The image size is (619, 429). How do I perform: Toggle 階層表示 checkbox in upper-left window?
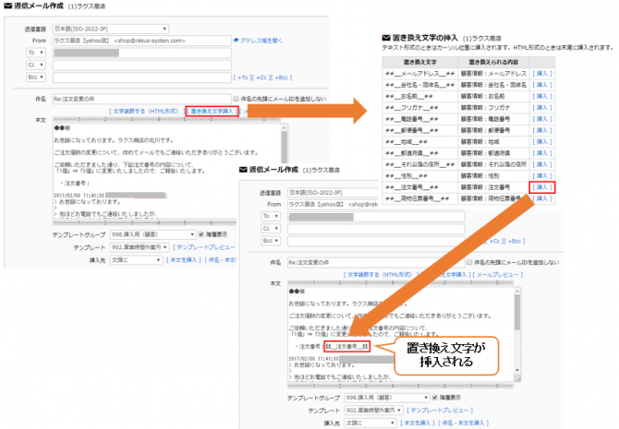click(x=201, y=234)
